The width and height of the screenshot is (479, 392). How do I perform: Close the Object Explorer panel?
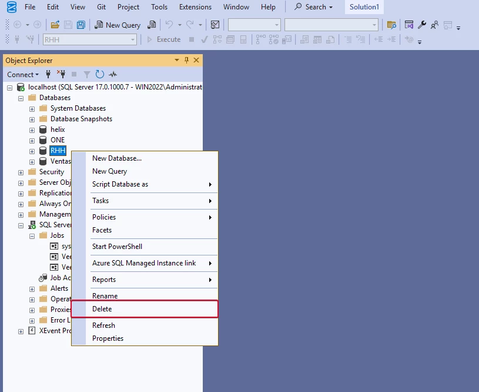[196, 60]
